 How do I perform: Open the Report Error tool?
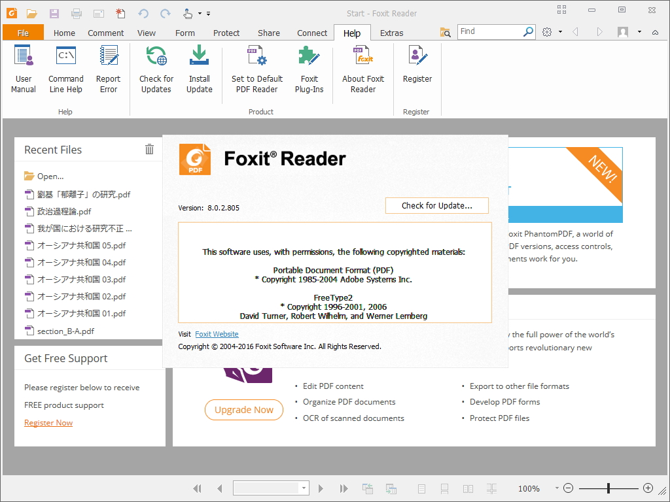[109, 70]
